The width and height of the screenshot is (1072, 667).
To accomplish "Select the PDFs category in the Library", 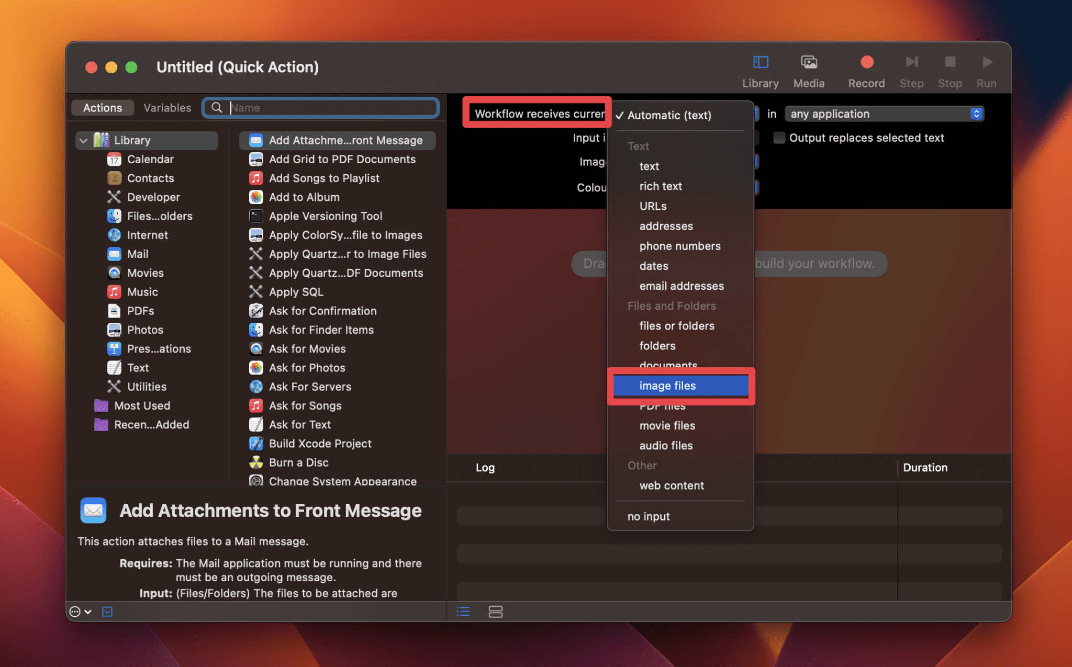I will pos(140,310).
